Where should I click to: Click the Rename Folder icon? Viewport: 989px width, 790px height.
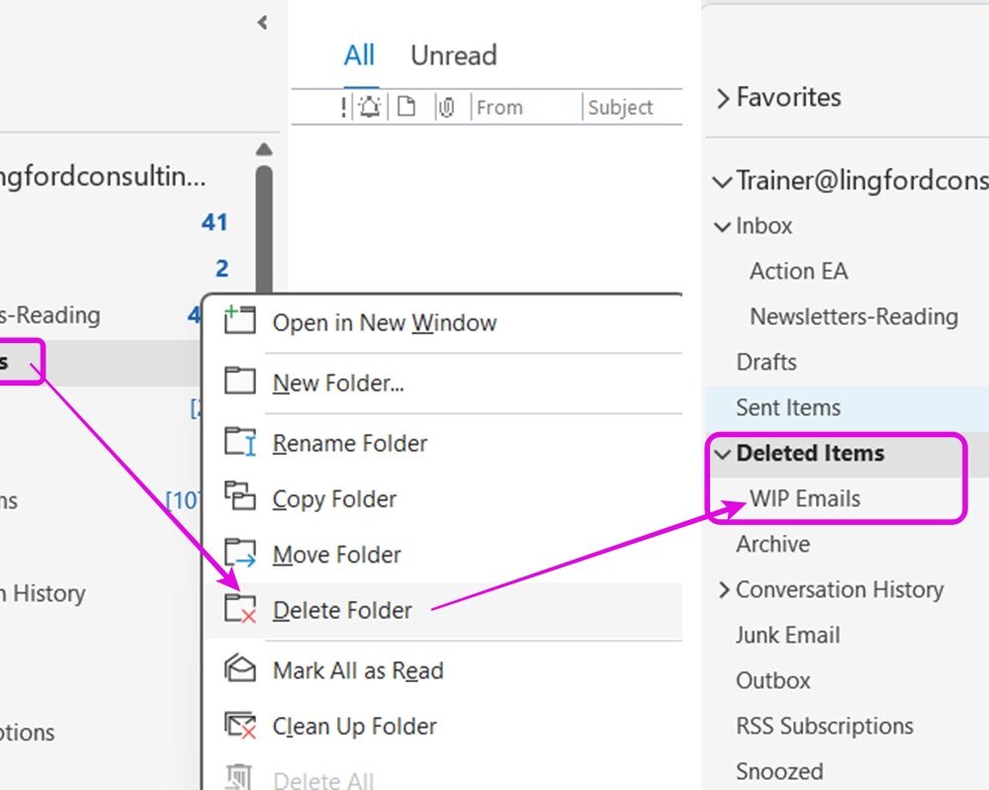click(239, 442)
